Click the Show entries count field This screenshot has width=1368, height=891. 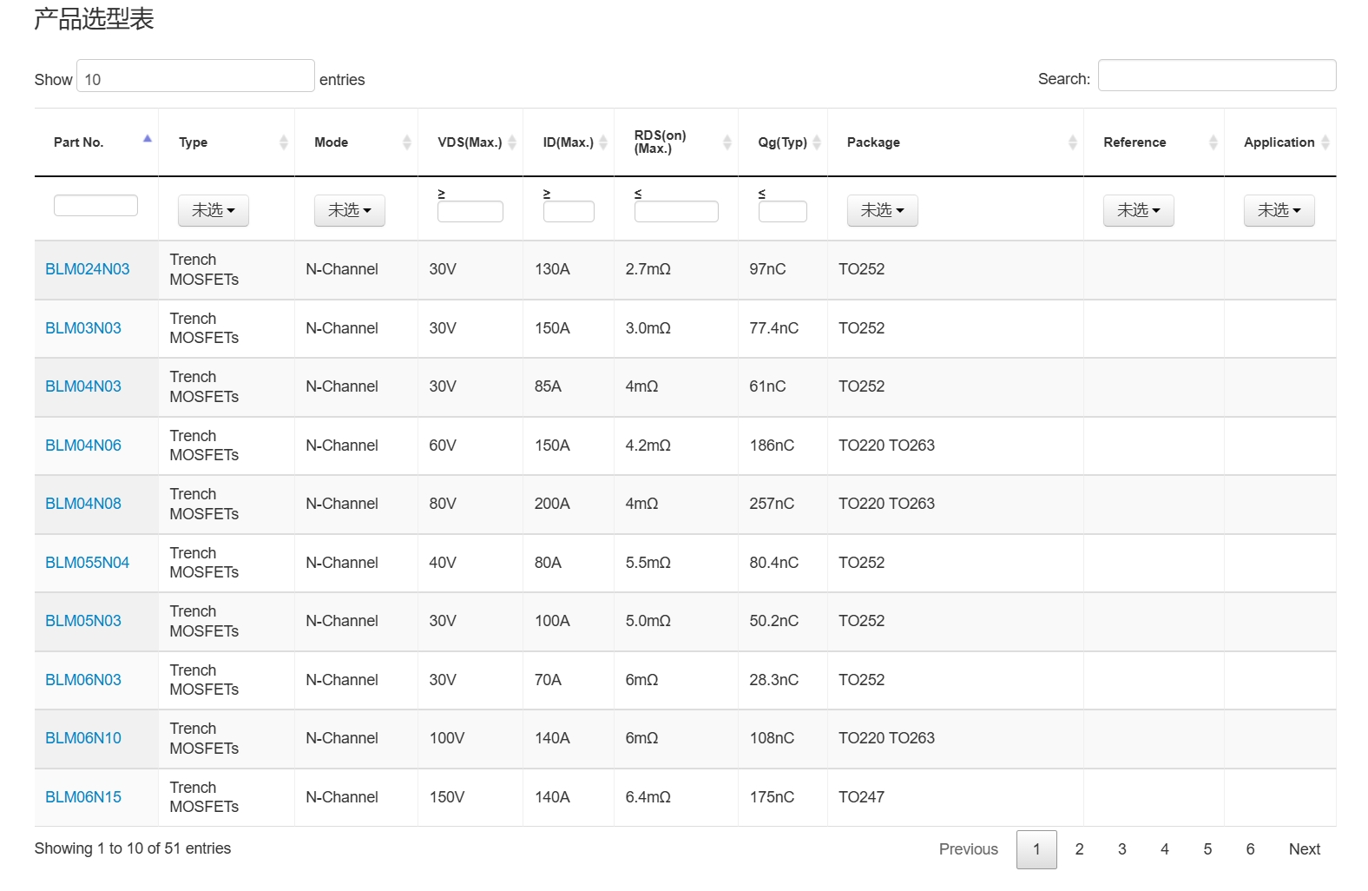point(195,76)
